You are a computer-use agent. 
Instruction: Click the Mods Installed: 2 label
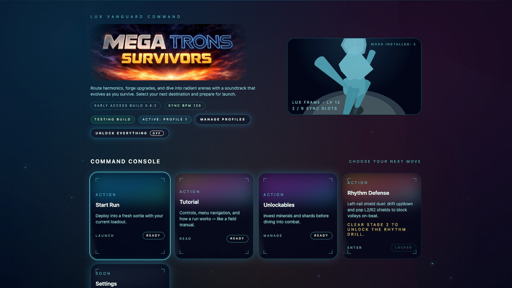click(x=393, y=44)
